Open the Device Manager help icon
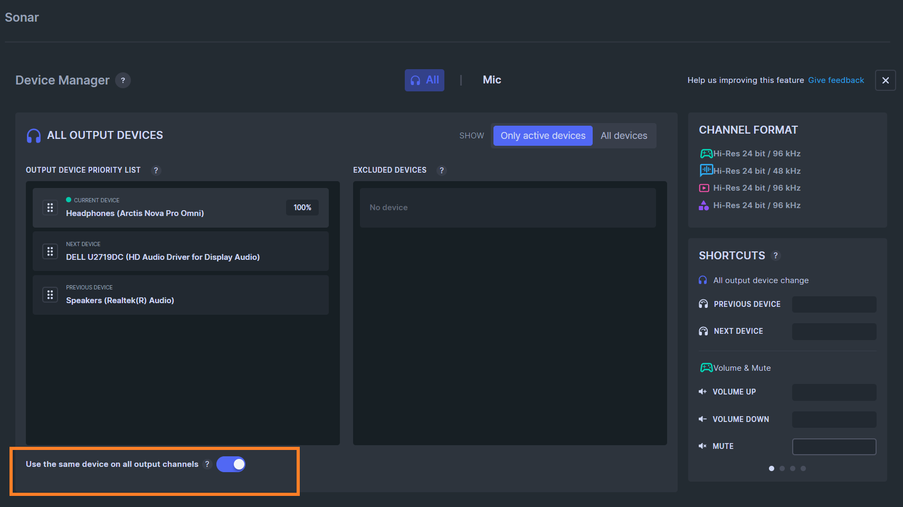Image resolution: width=903 pixels, height=507 pixels. point(123,80)
